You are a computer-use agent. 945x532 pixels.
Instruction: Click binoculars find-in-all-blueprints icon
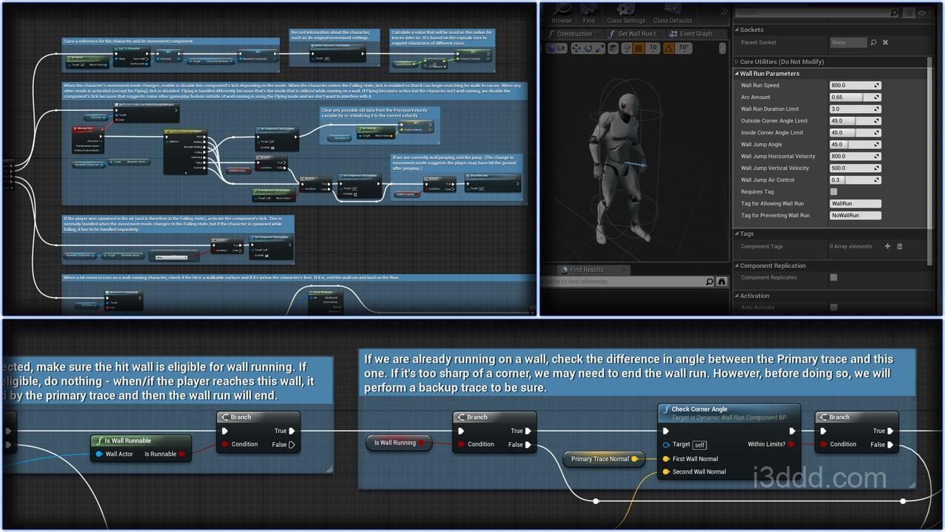point(721,282)
